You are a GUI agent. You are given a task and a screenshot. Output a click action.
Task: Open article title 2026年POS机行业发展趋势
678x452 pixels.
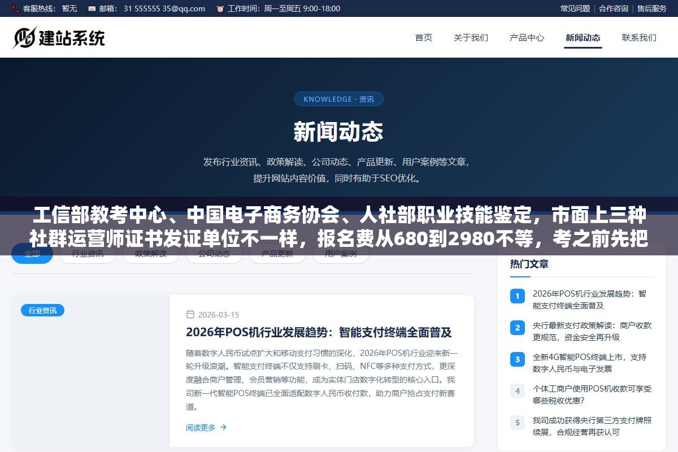319,332
